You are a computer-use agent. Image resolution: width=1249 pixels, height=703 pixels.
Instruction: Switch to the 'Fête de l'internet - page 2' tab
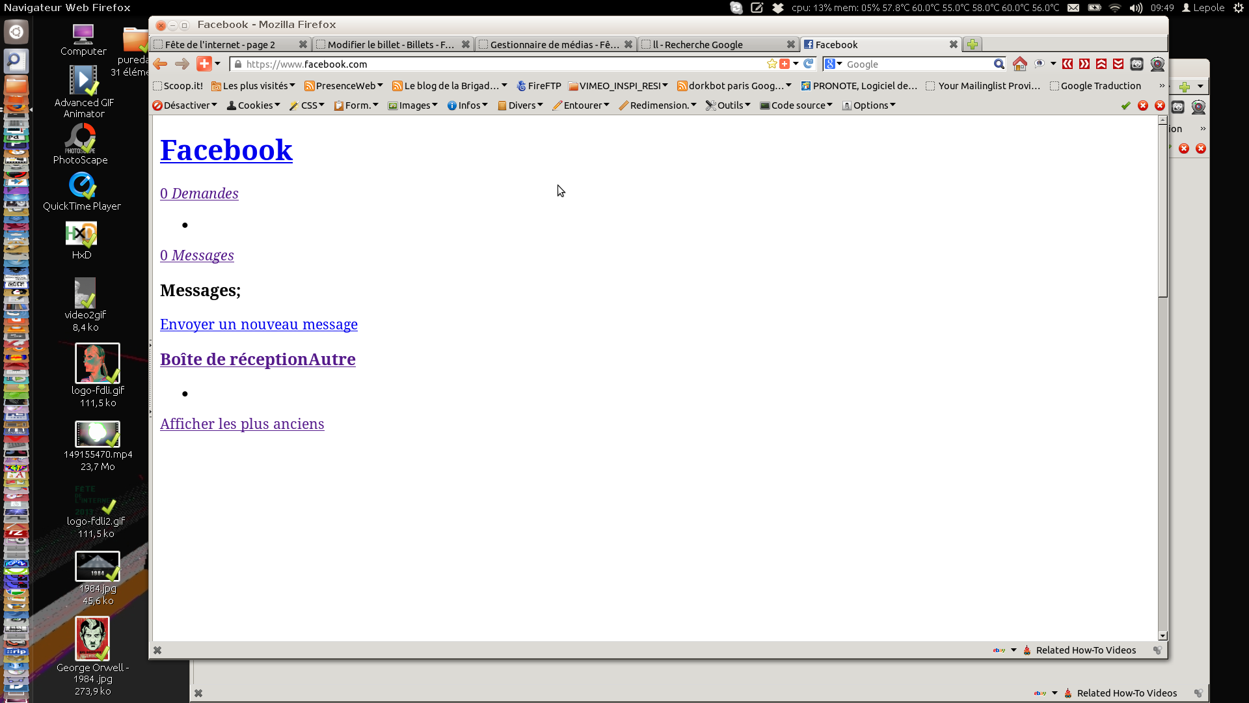[x=221, y=44]
